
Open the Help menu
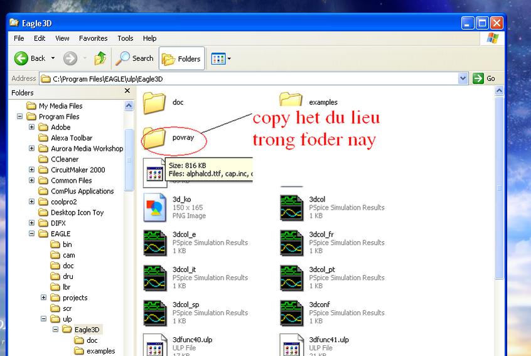coord(149,38)
